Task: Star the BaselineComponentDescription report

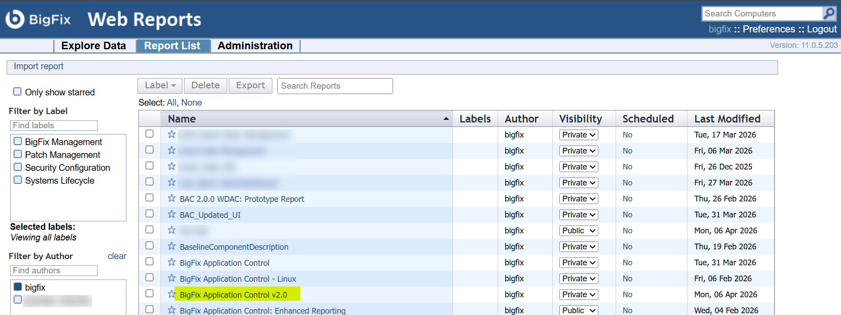Action: click(x=172, y=246)
